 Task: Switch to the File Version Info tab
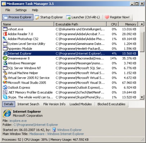click(x=54, y=104)
